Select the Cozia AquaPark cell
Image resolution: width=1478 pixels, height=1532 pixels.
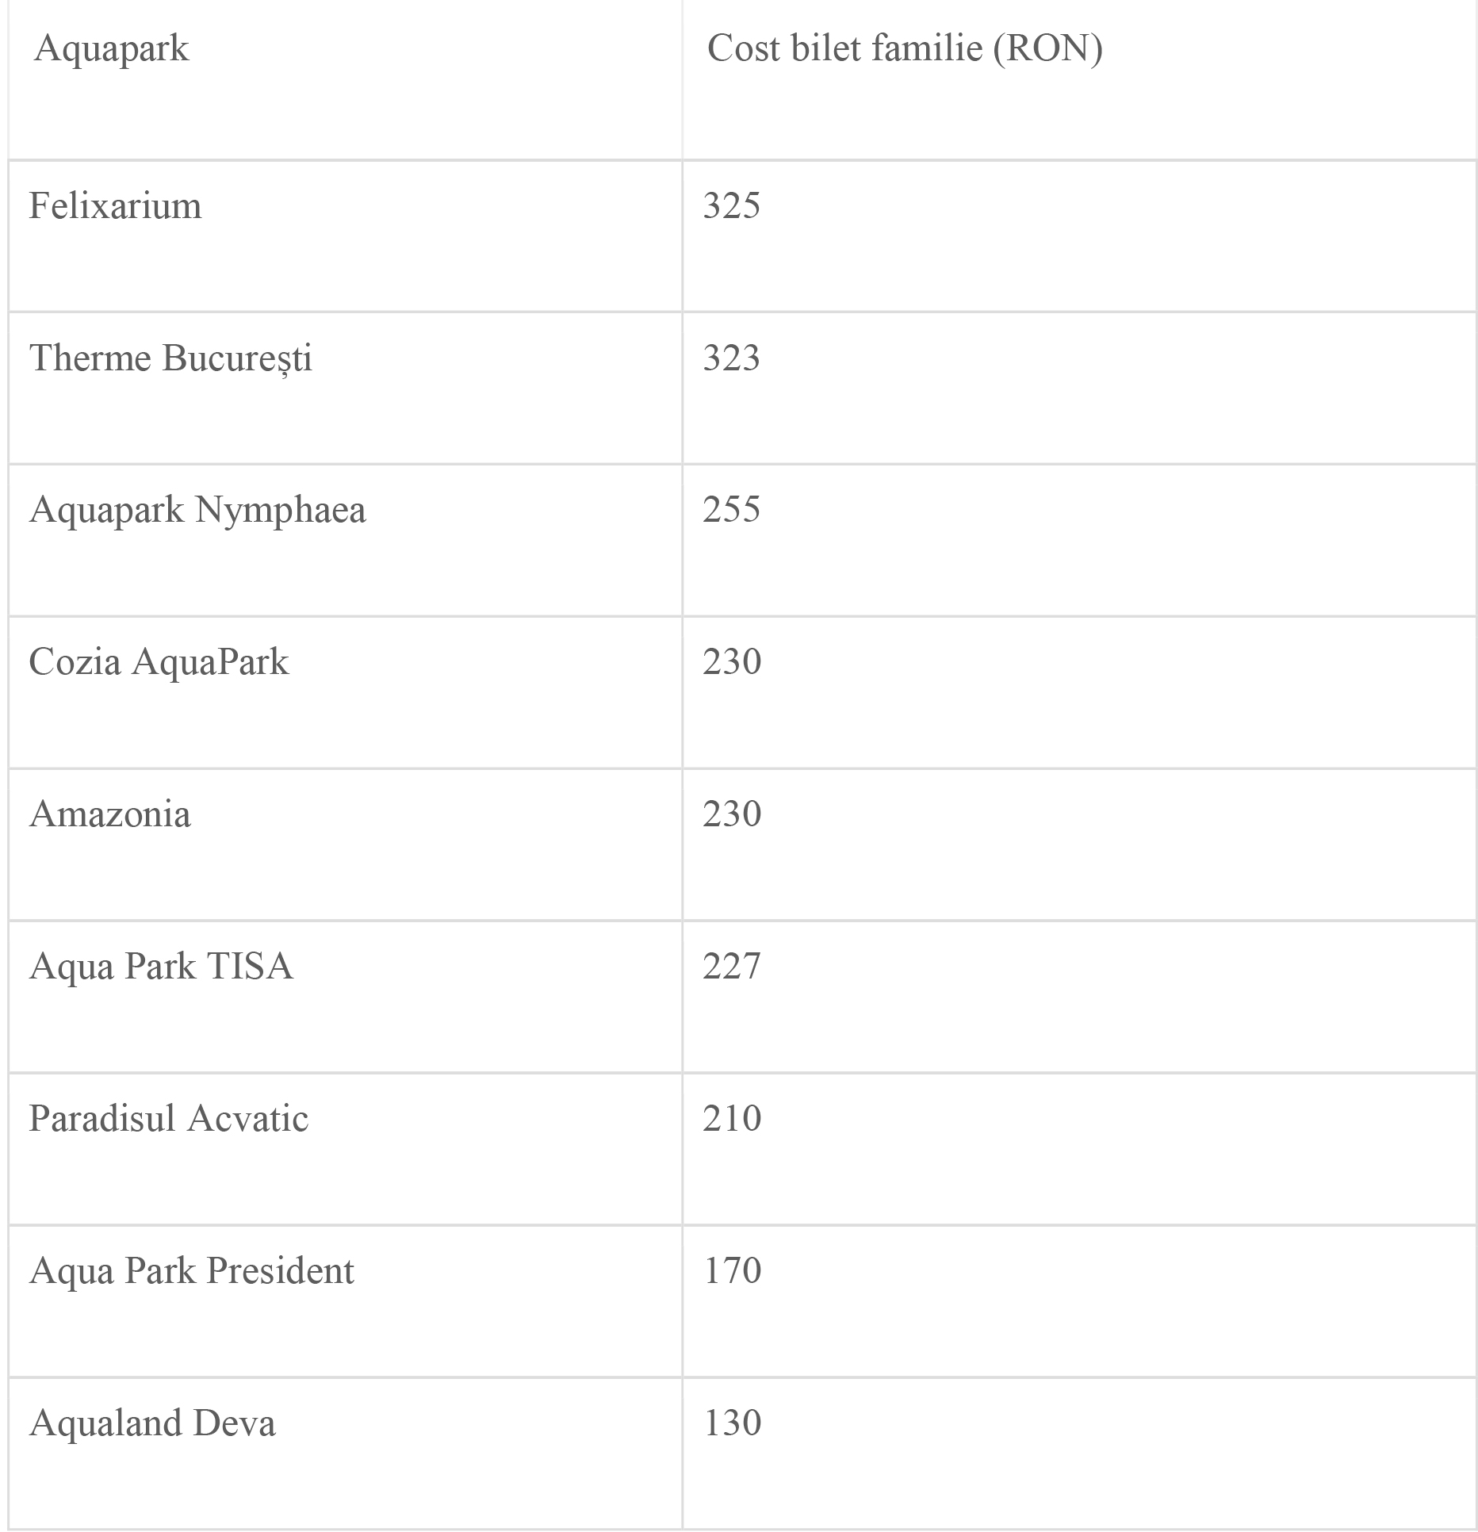[159, 662]
